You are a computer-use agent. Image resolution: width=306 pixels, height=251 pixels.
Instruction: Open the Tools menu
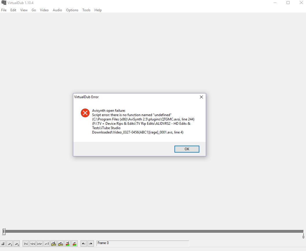(x=86, y=10)
